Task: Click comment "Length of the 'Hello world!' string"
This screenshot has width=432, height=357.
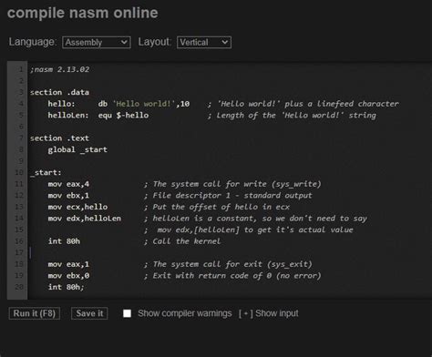Action: (x=296, y=116)
